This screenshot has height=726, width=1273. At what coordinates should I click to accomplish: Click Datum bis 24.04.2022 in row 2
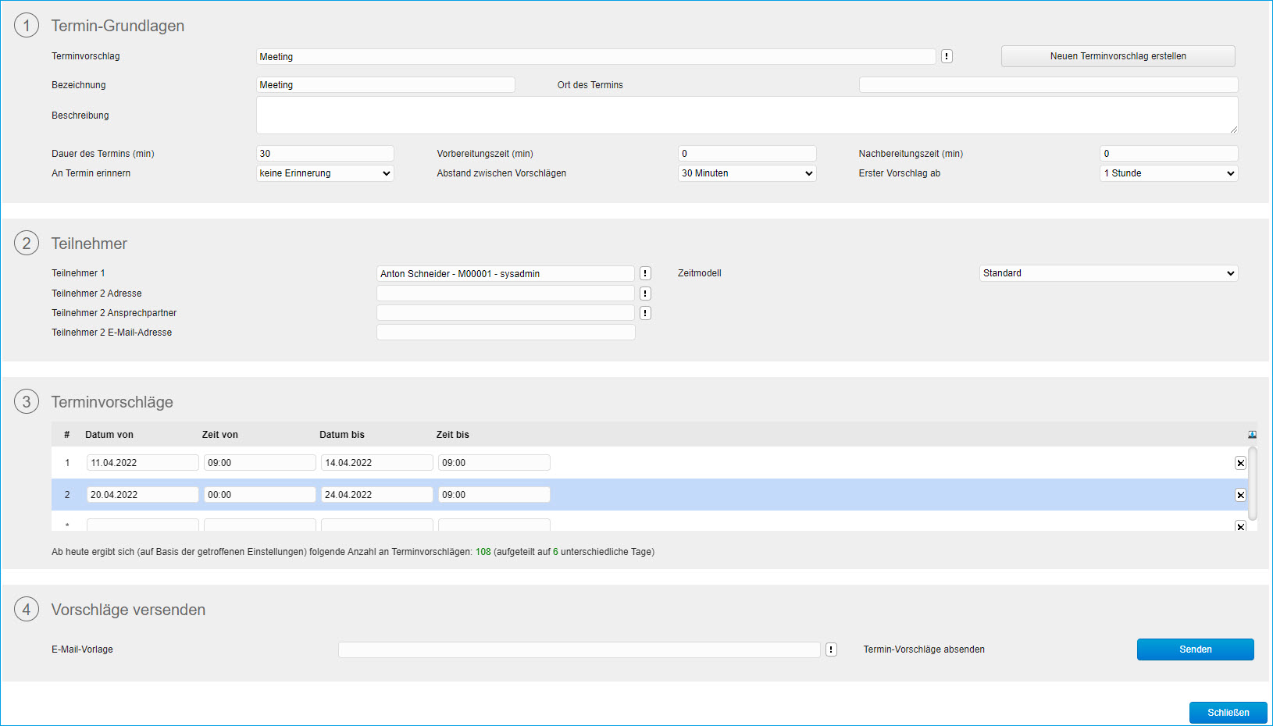(x=377, y=495)
